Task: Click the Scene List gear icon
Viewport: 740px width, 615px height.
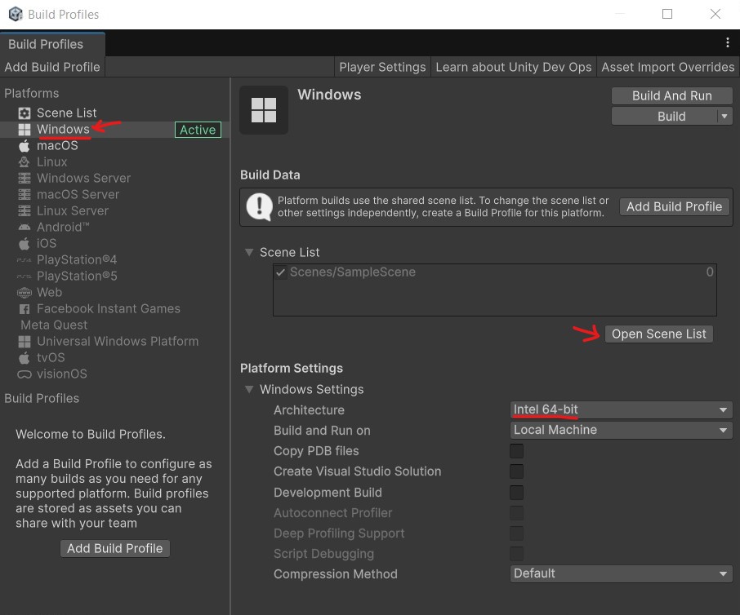Action: point(24,113)
